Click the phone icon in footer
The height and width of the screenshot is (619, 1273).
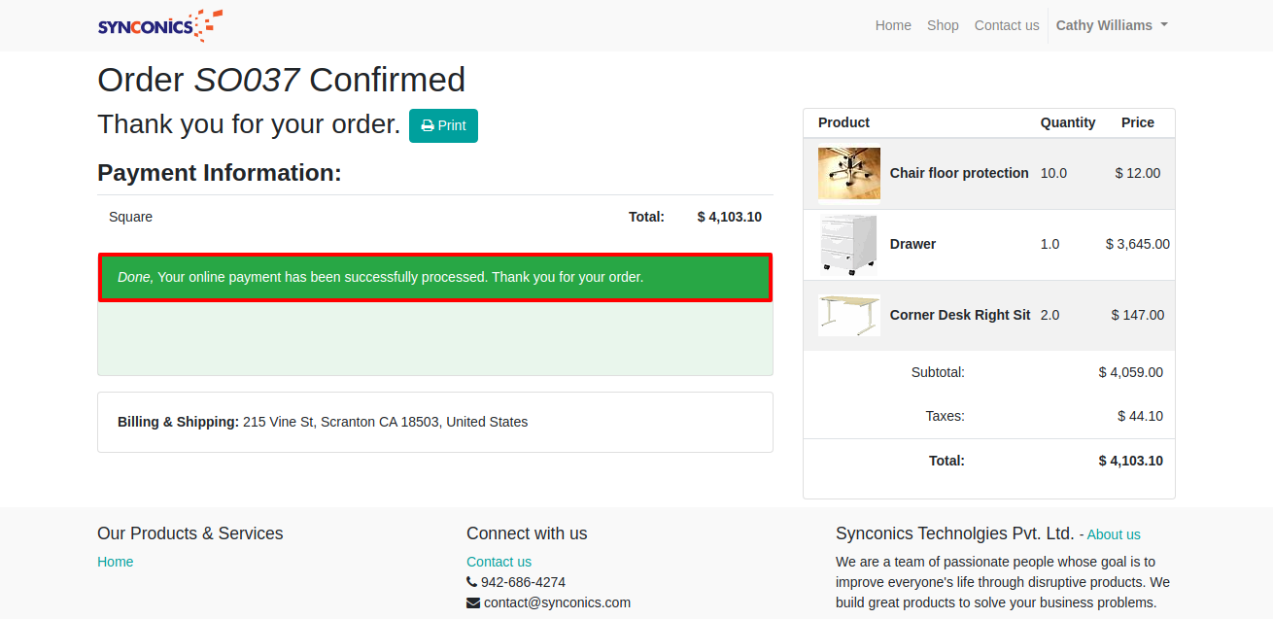point(472,582)
